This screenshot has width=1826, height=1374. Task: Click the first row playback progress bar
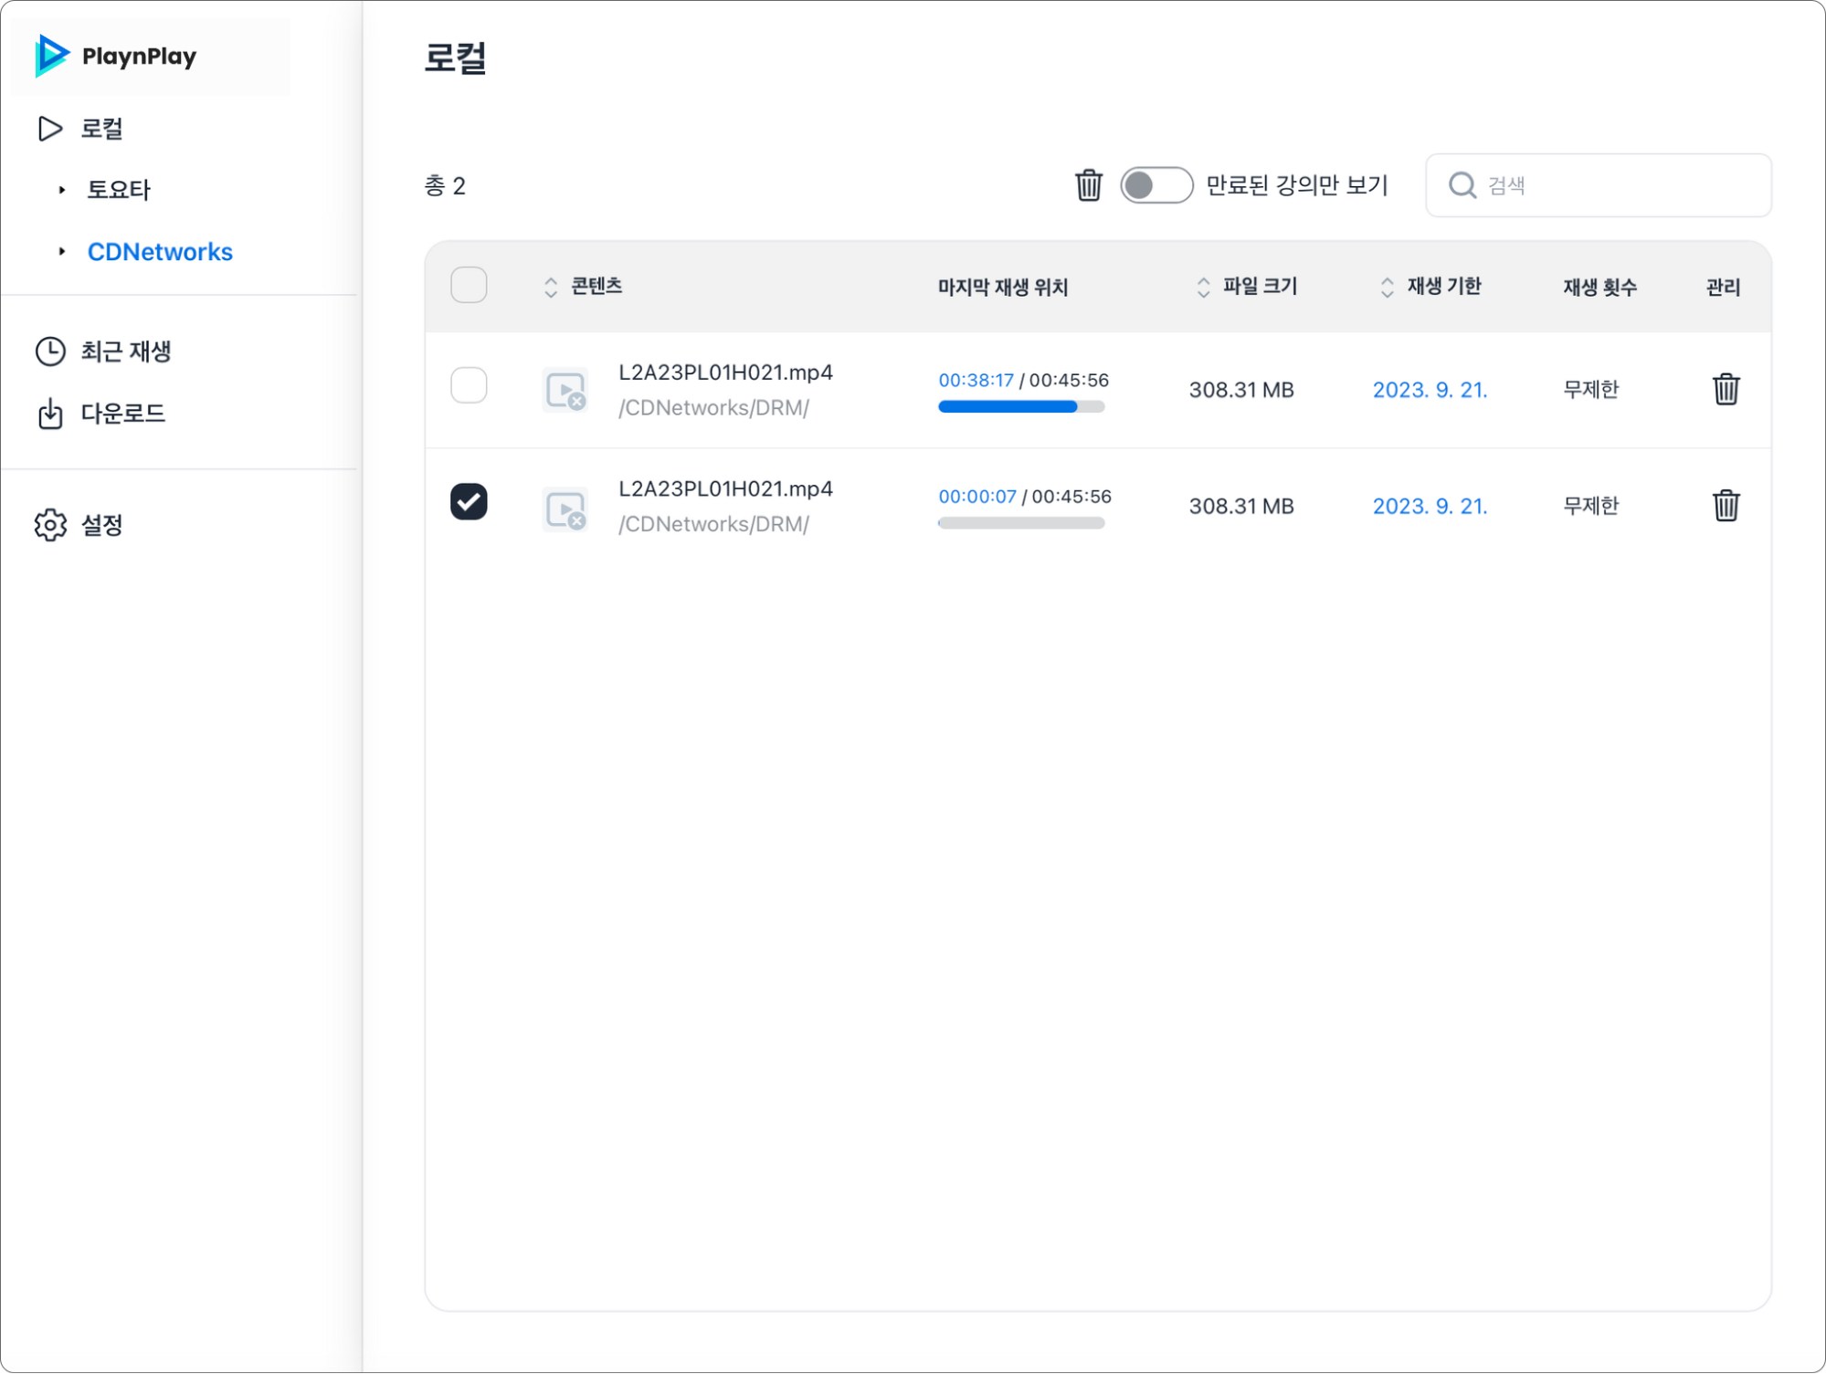tap(1020, 407)
